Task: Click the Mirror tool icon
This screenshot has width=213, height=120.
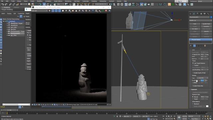Action: 111,4
